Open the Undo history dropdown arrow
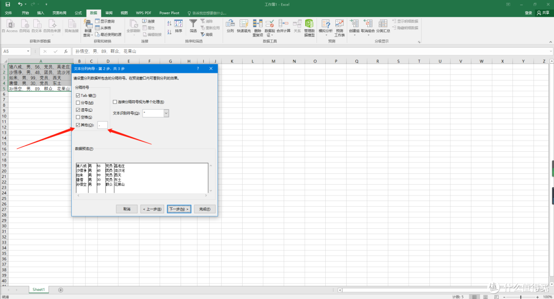554x299 pixels. tap(26, 4)
